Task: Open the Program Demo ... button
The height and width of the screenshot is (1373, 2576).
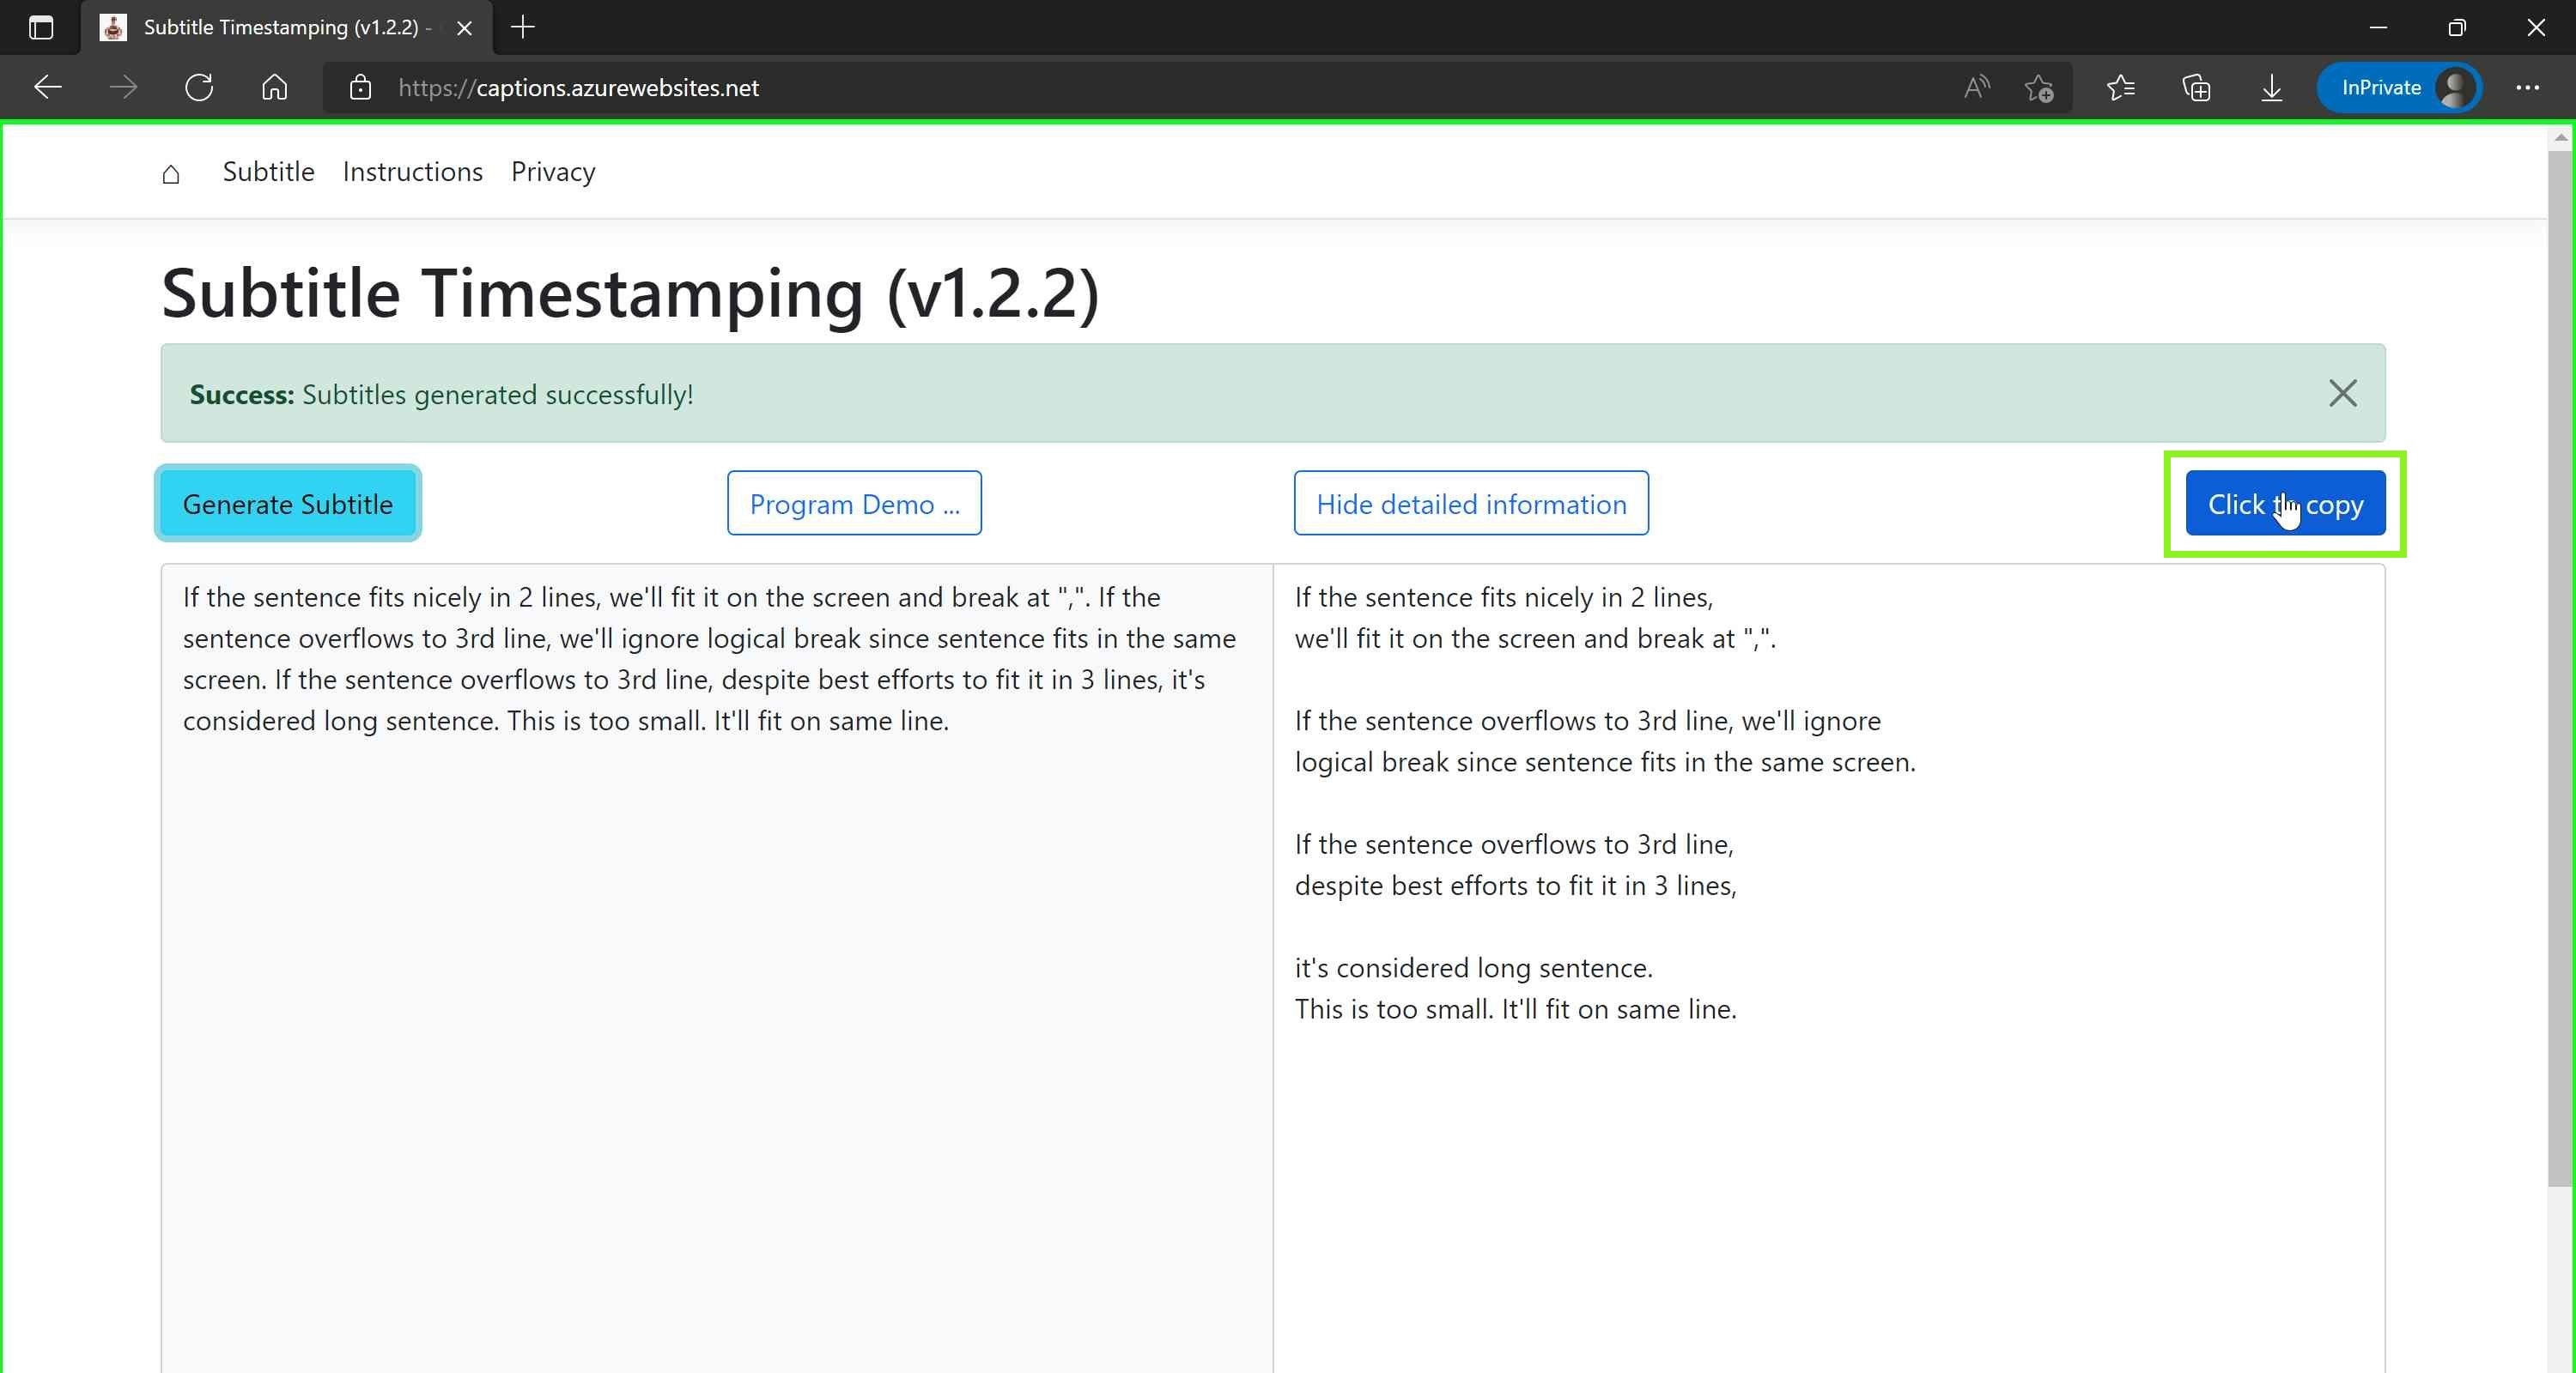Action: click(854, 504)
